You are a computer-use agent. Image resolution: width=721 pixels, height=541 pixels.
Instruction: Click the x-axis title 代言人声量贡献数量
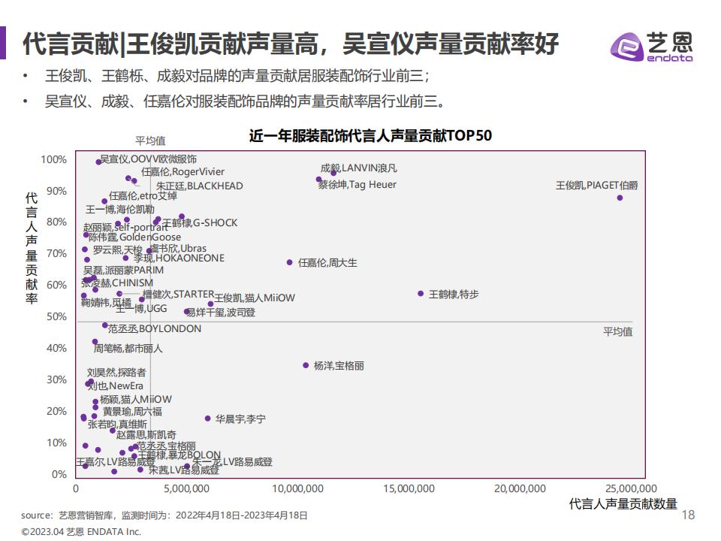point(623,503)
